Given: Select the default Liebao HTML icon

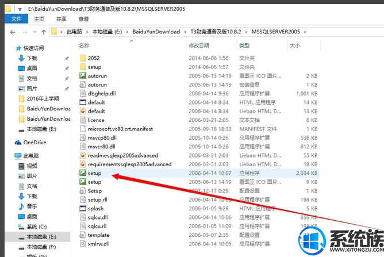Looking at the screenshot, I should pyautogui.click(x=83, y=111).
